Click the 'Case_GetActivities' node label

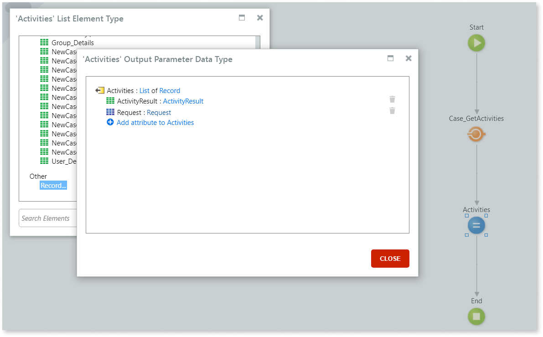[x=476, y=119]
